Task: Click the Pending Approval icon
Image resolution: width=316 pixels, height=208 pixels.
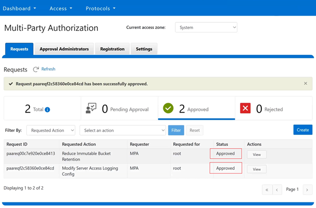Action: pyautogui.click(x=91, y=109)
